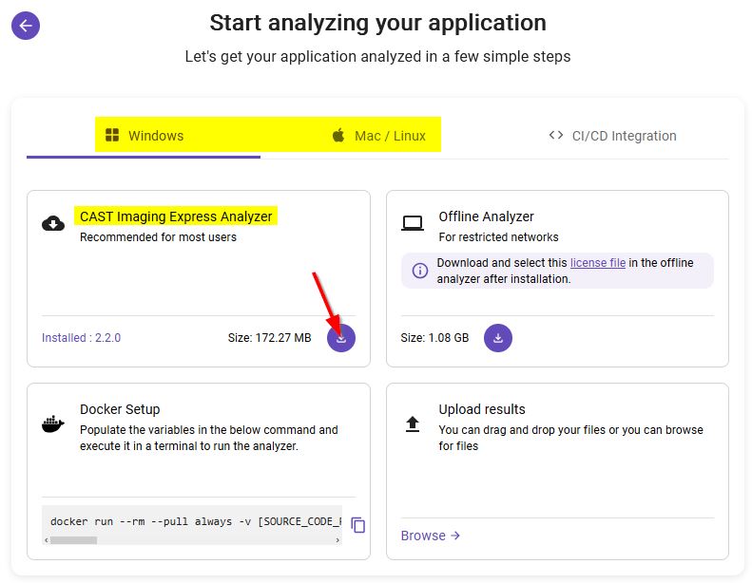Click the docker command horizontal scrollbar thumb
752x583 pixels.
(x=73, y=540)
